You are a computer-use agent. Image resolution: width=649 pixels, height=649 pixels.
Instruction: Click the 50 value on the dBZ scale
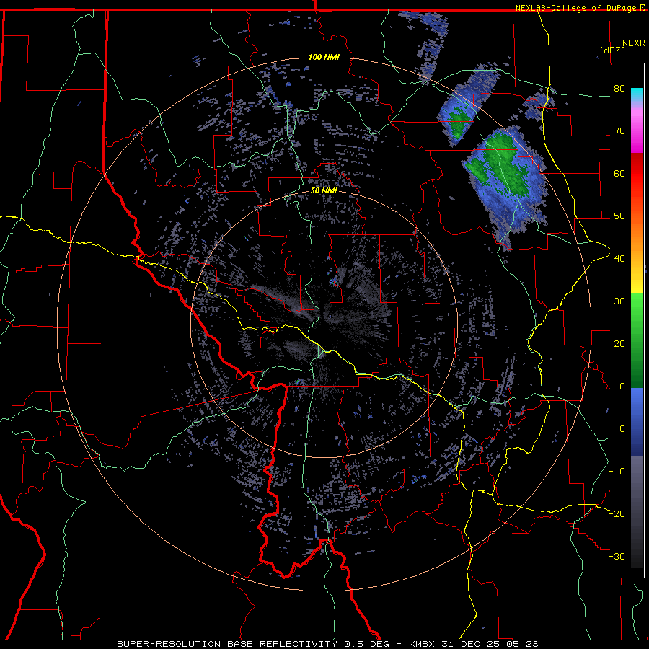click(619, 216)
